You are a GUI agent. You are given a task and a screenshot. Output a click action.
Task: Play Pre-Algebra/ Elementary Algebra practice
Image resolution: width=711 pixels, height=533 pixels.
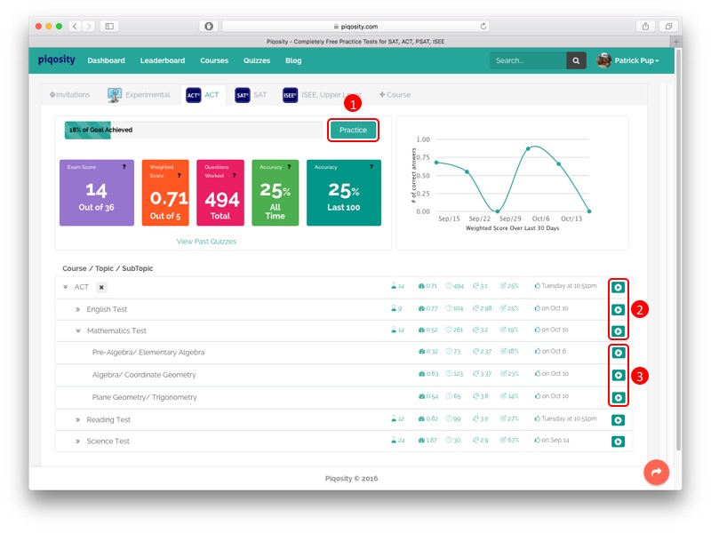click(x=618, y=353)
